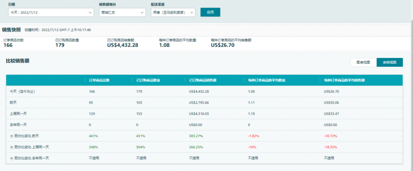Click the 订单商品总数 table column header

[99, 80]
